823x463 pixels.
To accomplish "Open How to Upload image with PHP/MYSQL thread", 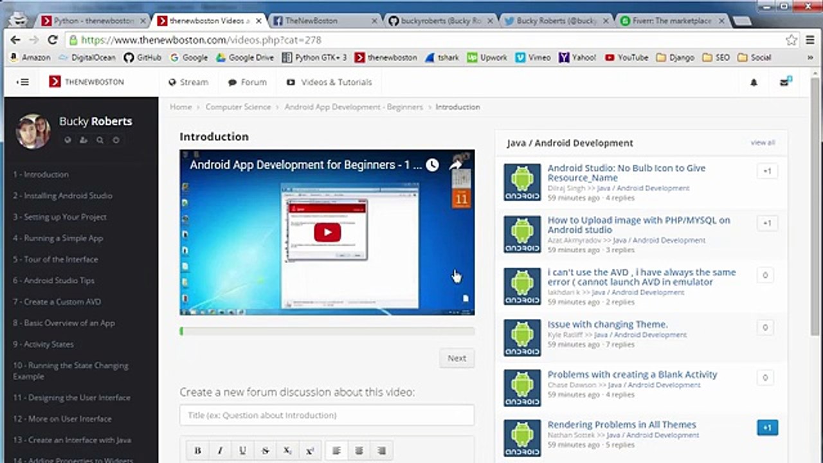I will (638, 224).
